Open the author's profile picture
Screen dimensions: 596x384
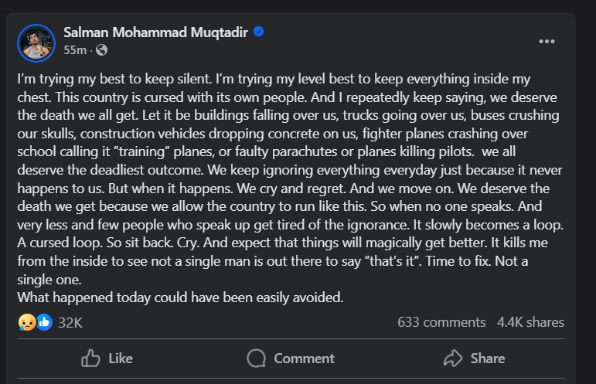36,42
